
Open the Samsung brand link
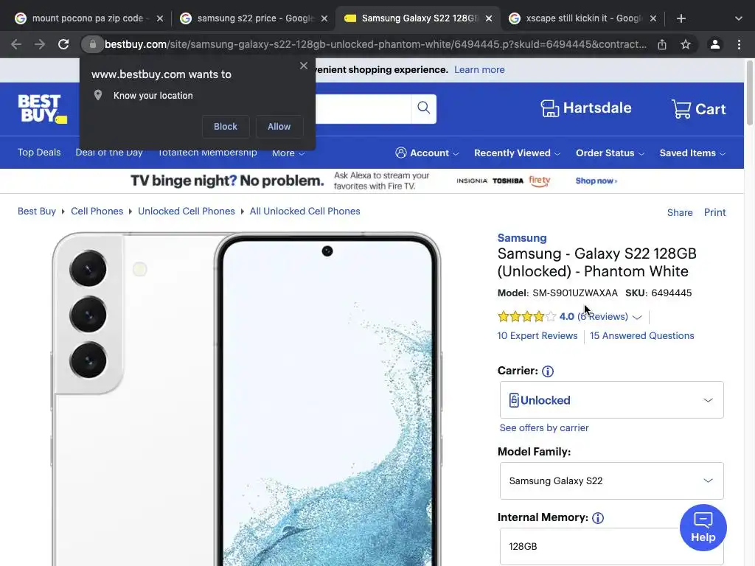click(522, 238)
